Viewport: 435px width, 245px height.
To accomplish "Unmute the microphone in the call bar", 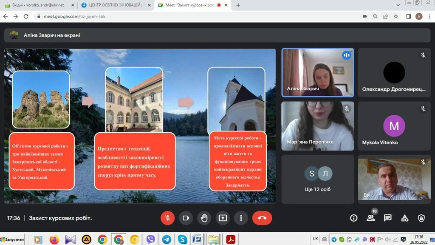I will (x=167, y=218).
